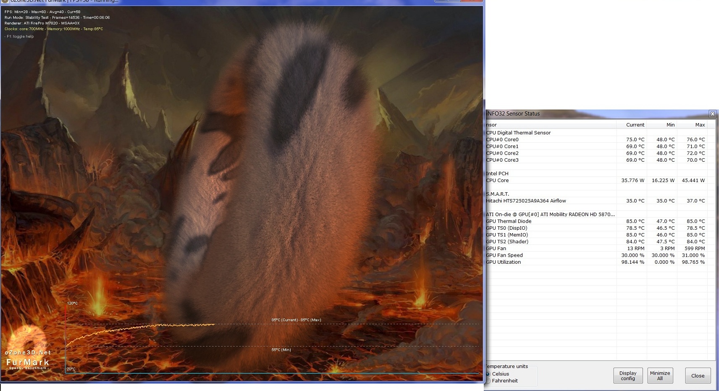
Task: Click the Min column header
Action: pos(662,125)
